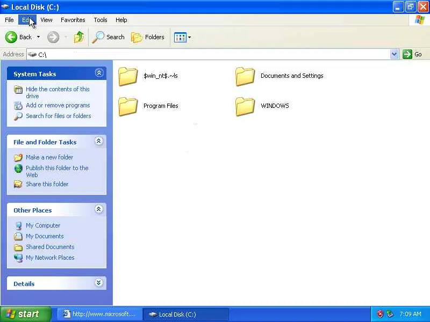Expand the Address bar dropdown list

[x=394, y=54]
